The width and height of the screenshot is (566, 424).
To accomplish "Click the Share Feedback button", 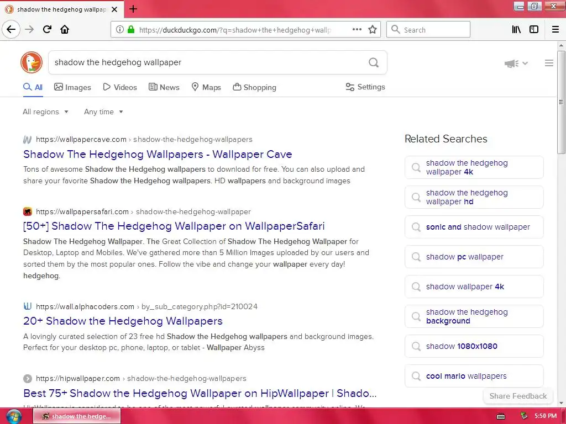I will tap(518, 396).
